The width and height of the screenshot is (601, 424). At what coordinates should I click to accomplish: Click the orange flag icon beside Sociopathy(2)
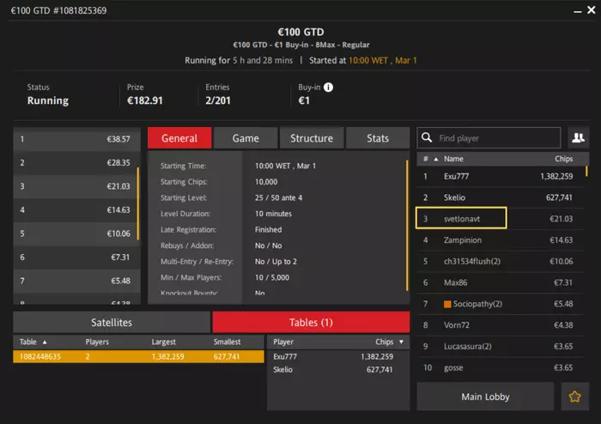[x=447, y=304]
